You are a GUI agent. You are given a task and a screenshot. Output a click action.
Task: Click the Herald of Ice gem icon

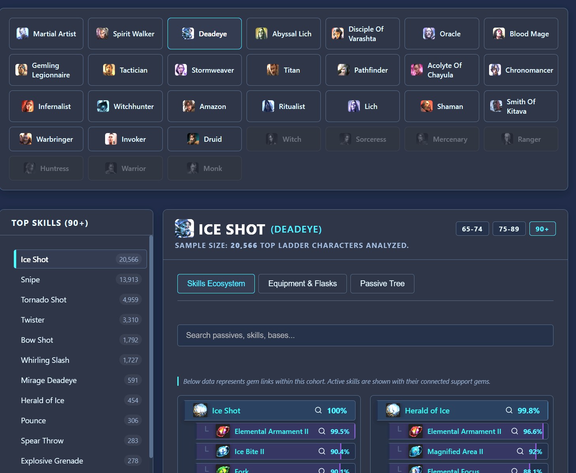pos(393,410)
